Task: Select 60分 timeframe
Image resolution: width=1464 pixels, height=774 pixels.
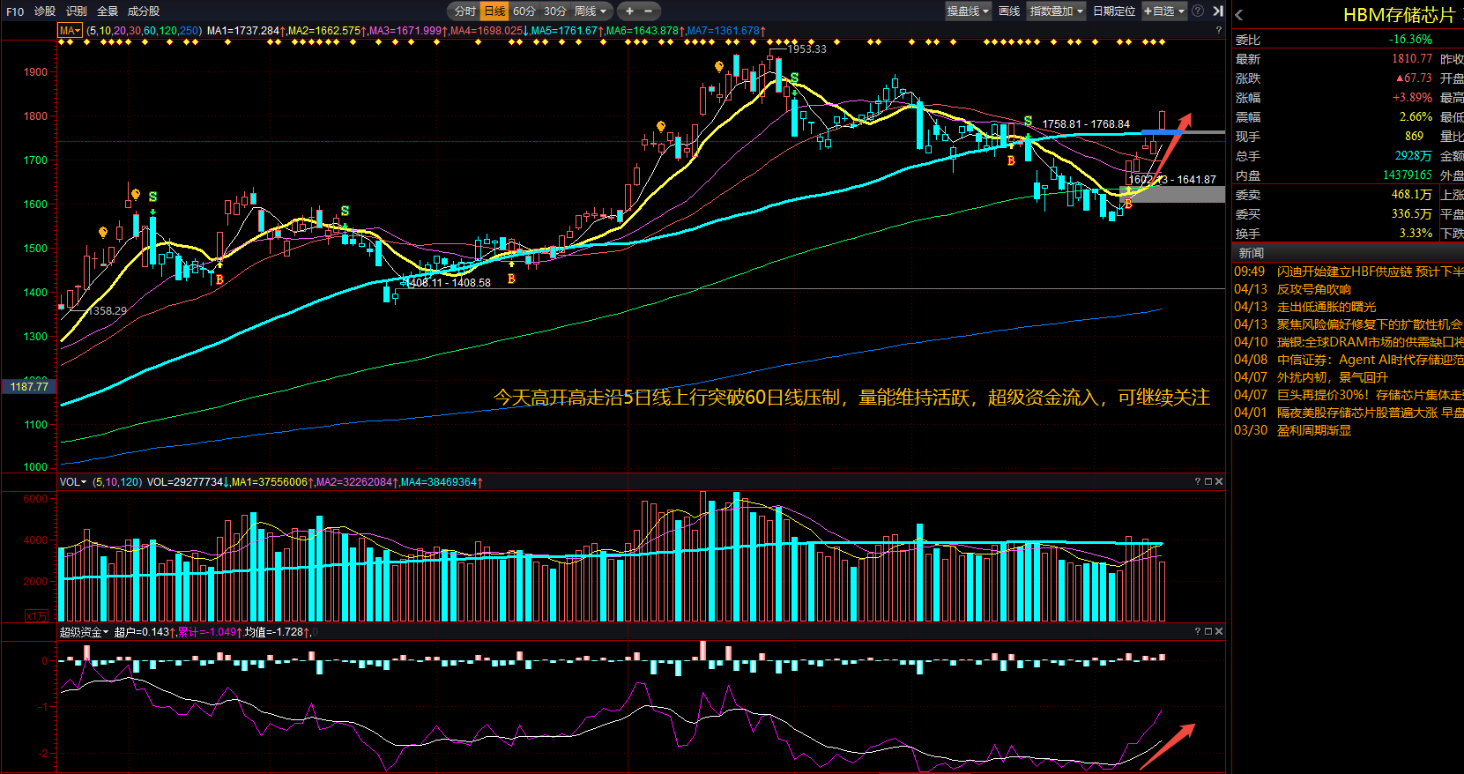Action: click(524, 11)
